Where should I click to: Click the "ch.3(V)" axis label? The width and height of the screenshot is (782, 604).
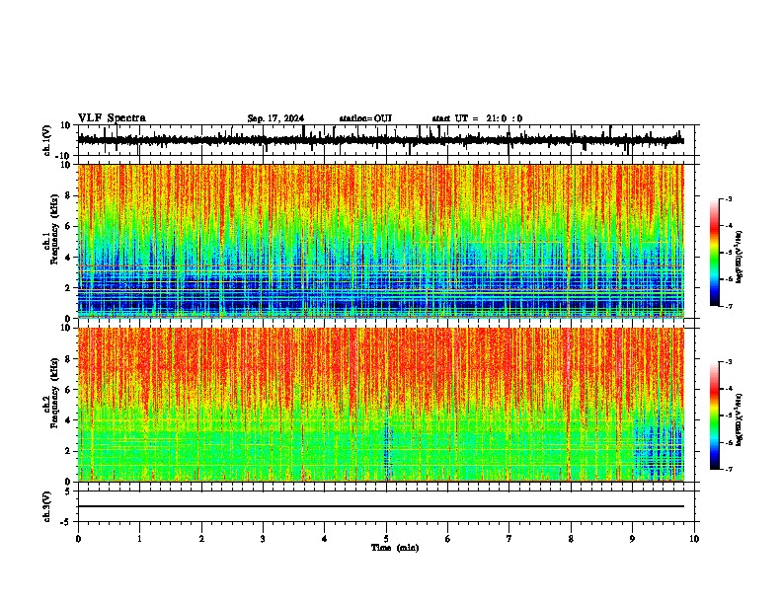coord(47,506)
